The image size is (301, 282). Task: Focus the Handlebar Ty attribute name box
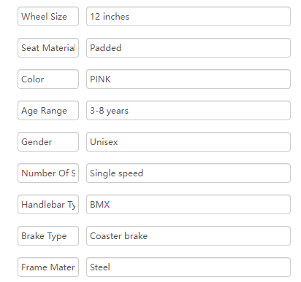(x=48, y=205)
